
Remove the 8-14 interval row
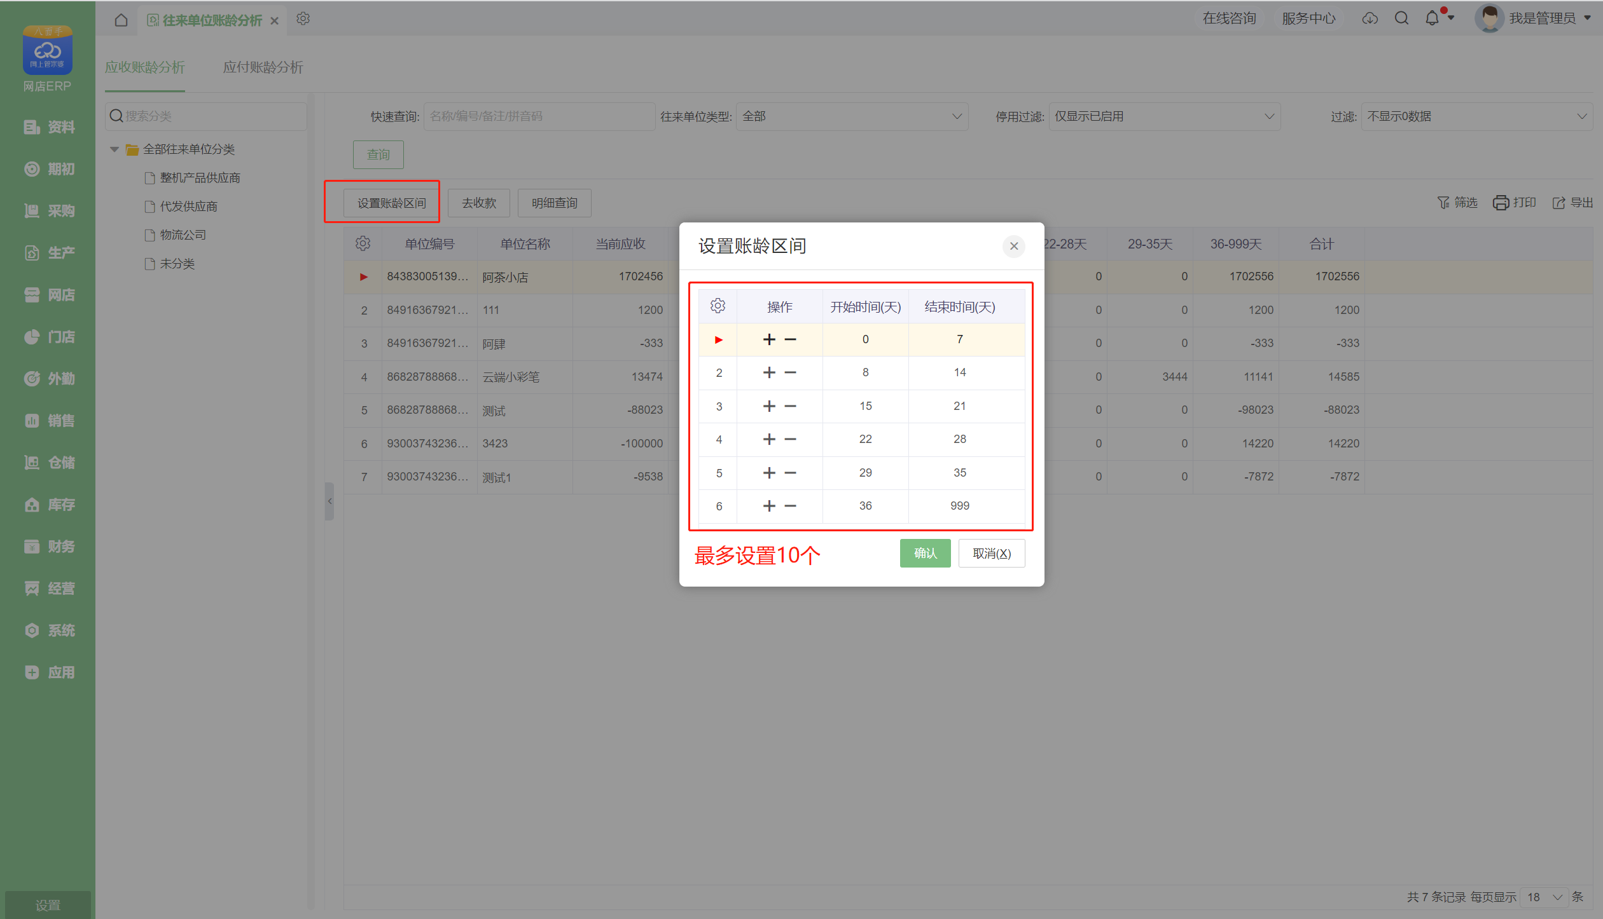coord(790,372)
